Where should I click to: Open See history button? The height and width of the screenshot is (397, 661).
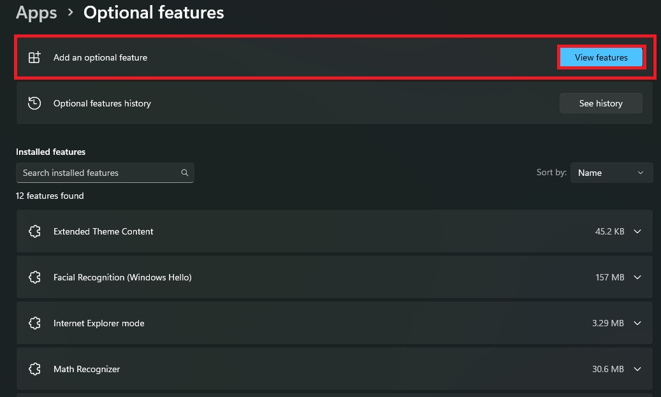point(600,103)
